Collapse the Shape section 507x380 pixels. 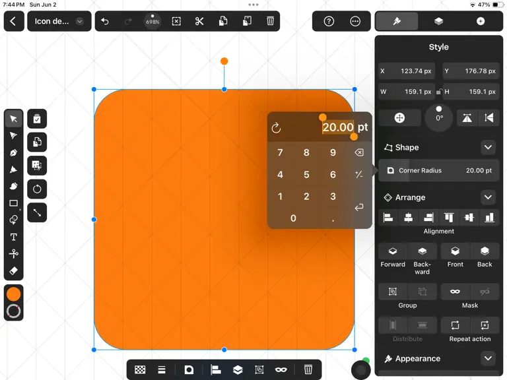click(x=488, y=147)
